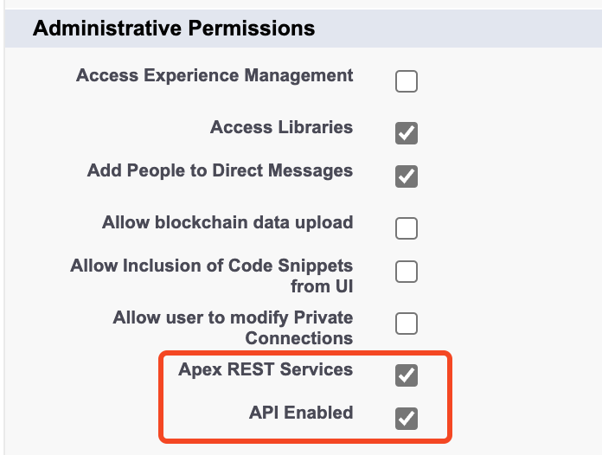Click the word Connections in the label
602x455 pixels.
299,338
